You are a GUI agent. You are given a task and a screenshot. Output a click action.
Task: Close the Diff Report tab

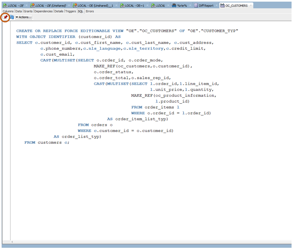click(x=216, y=5)
